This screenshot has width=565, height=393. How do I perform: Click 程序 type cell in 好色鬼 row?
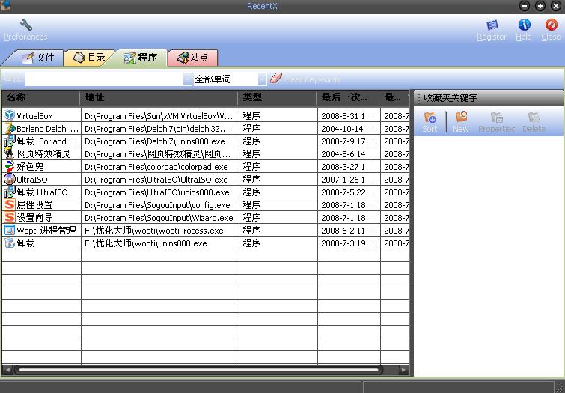(x=278, y=167)
